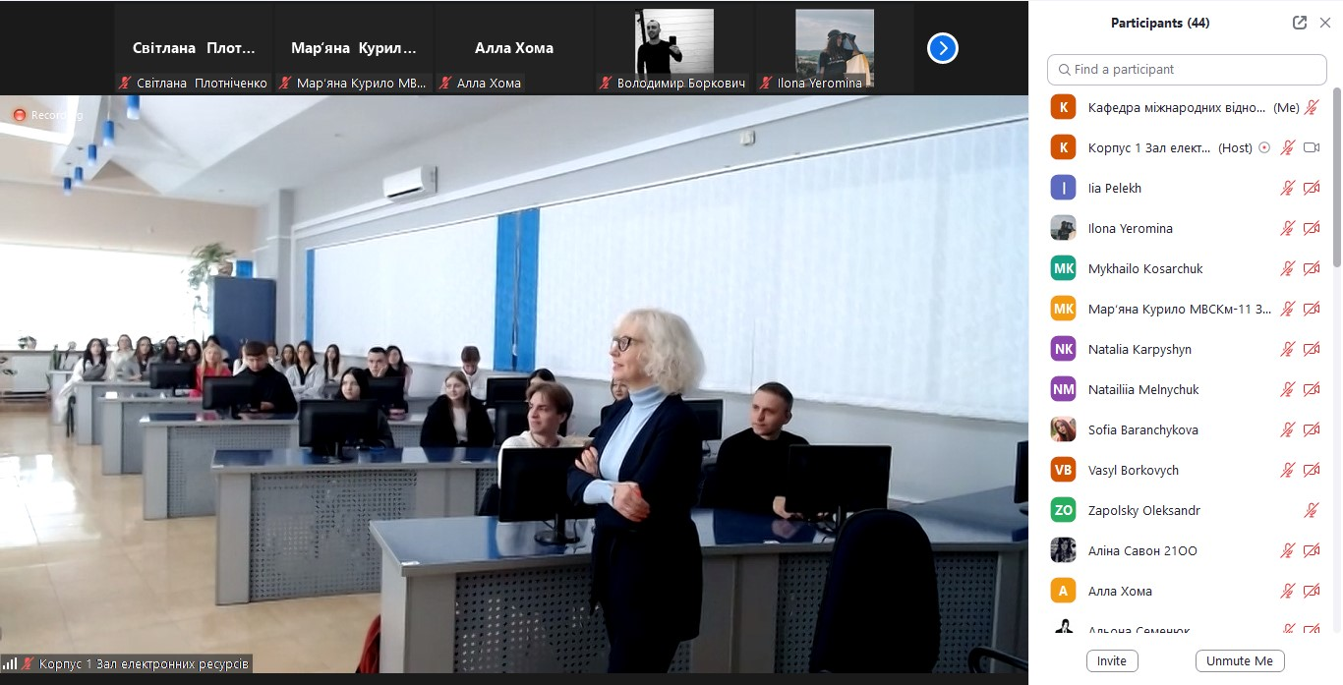Click muted mic icon for Аліна Савон 21ОО

[1288, 550]
